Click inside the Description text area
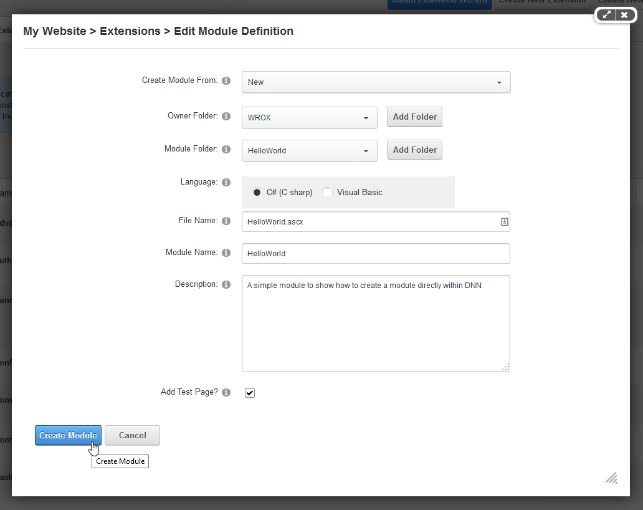Viewport: 643px width, 510px height. coord(376,324)
